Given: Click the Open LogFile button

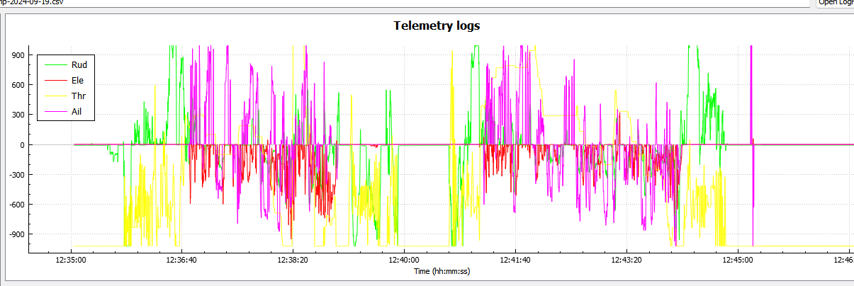Looking at the screenshot, I should [833, 3].
